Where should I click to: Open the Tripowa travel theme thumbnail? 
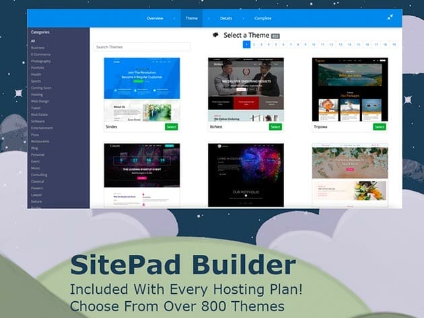(350, 89)
